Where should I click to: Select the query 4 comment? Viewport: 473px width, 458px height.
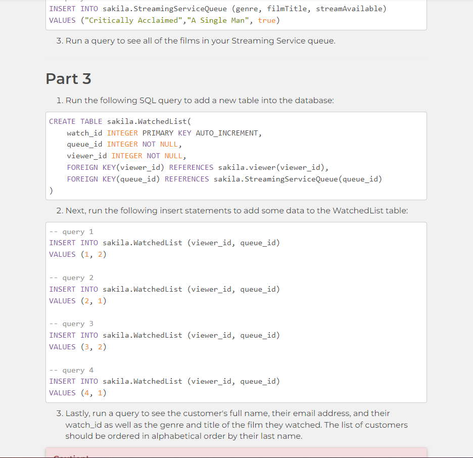[71, 370]
